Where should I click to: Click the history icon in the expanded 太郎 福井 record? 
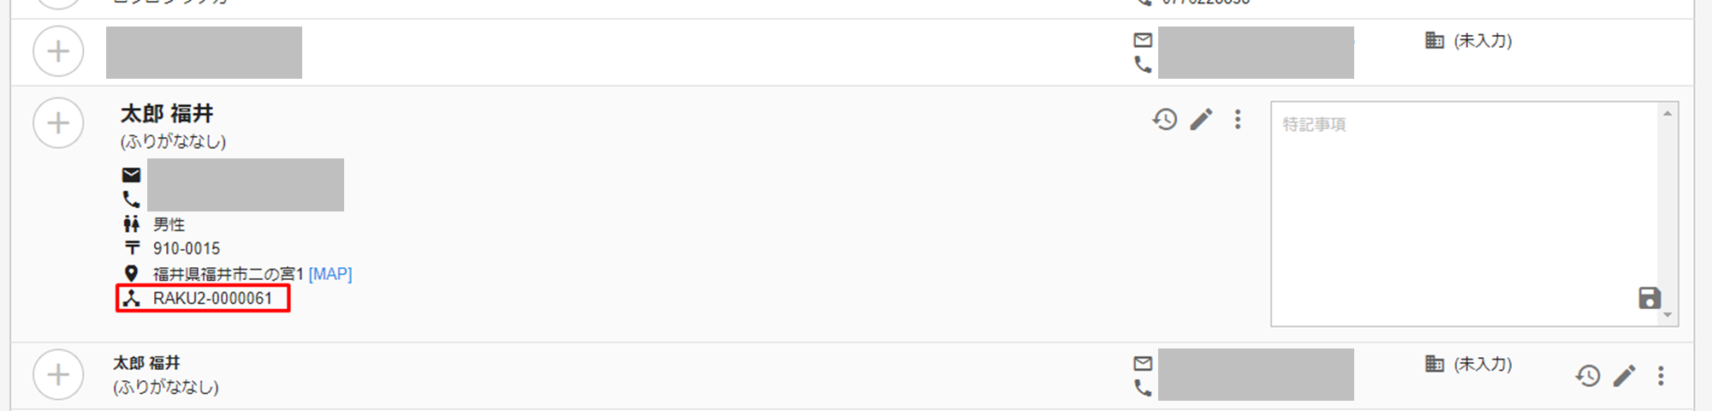click(1164, 119)
